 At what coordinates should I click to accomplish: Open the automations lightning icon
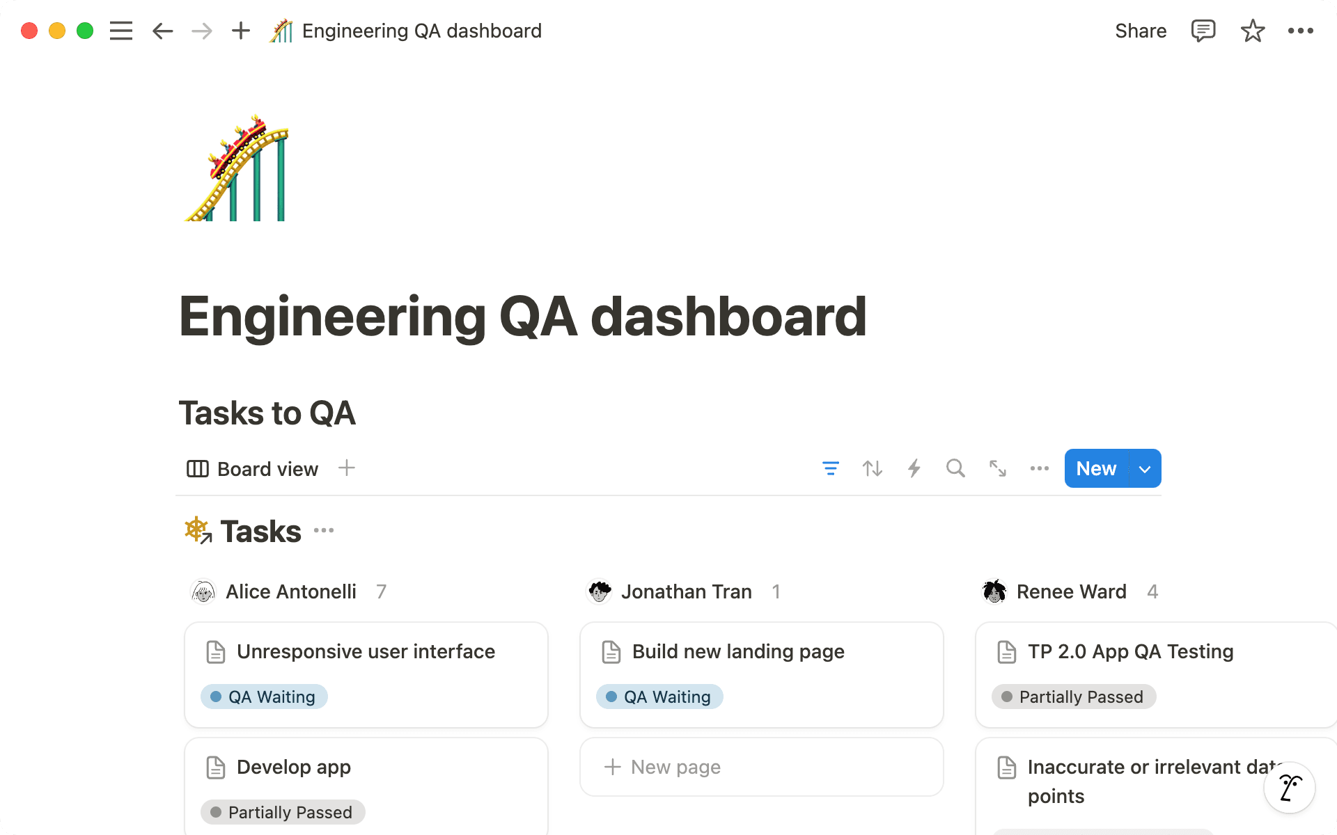coord(914,468)
